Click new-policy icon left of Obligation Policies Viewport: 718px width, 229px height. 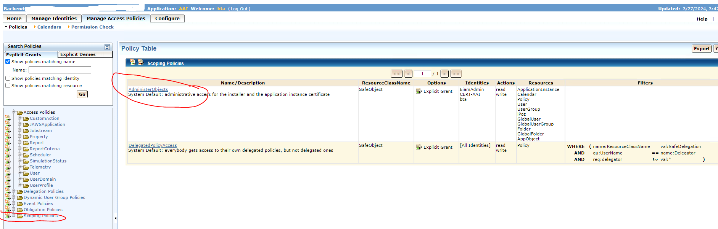pos(8,210)
